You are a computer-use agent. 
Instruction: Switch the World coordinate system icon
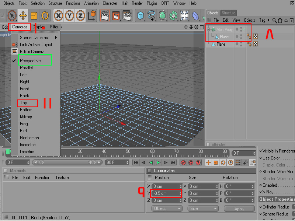click(91, 15)
